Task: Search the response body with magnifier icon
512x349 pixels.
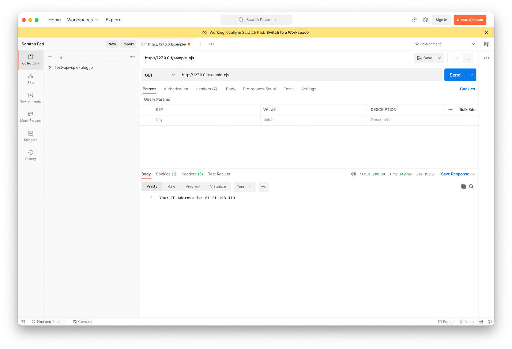Action: tap(471, 186)
